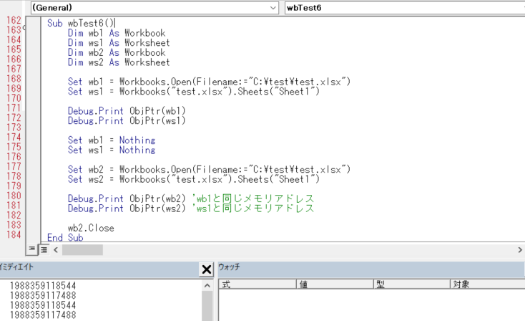Click line Set wb1 = Nothing
The height and width of the screenshot is (321, 525).
coord(112,140)
